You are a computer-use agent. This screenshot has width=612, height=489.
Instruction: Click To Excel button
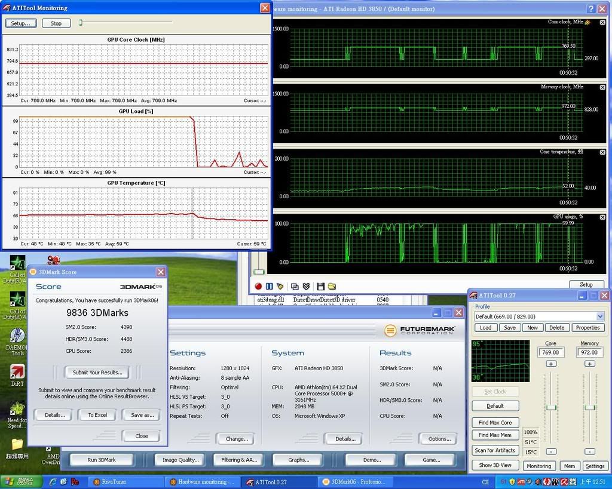click(97, 415)
